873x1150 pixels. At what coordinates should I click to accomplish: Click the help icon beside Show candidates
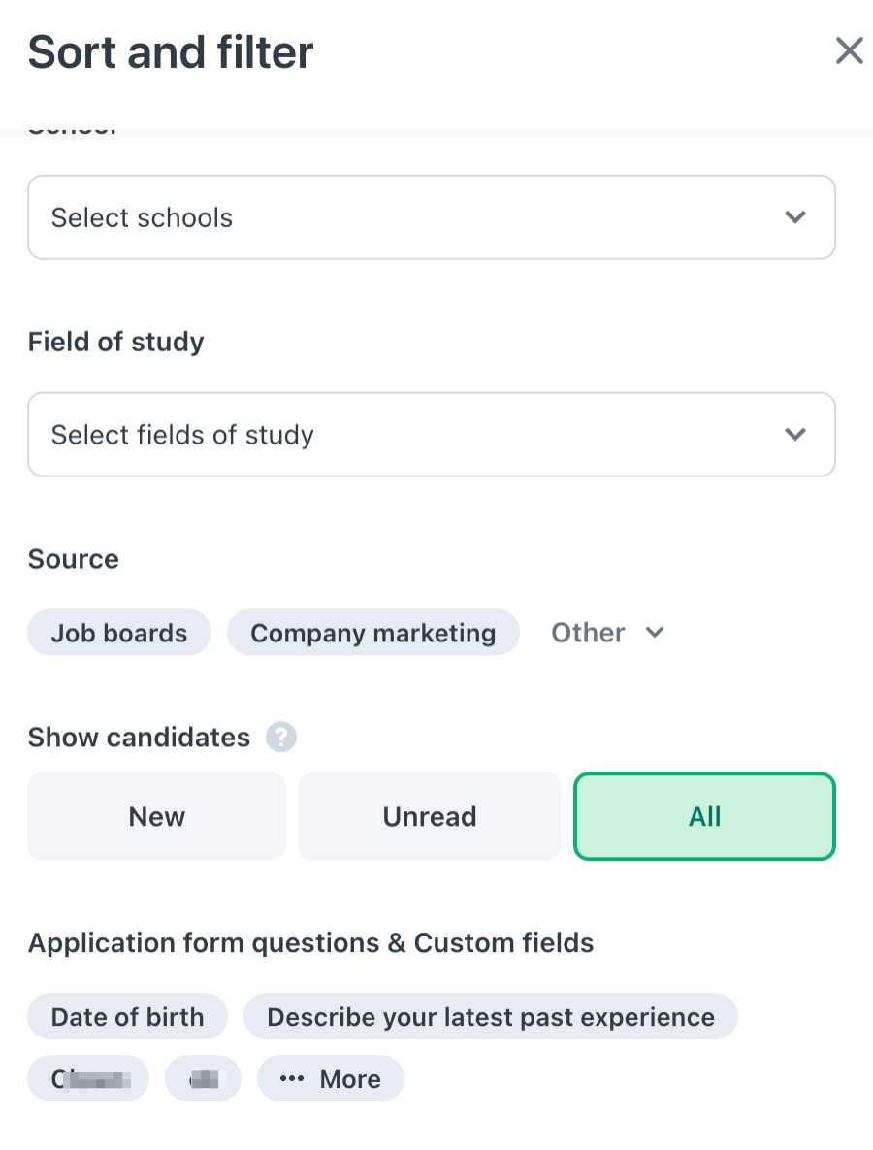[x=282, y=738]
